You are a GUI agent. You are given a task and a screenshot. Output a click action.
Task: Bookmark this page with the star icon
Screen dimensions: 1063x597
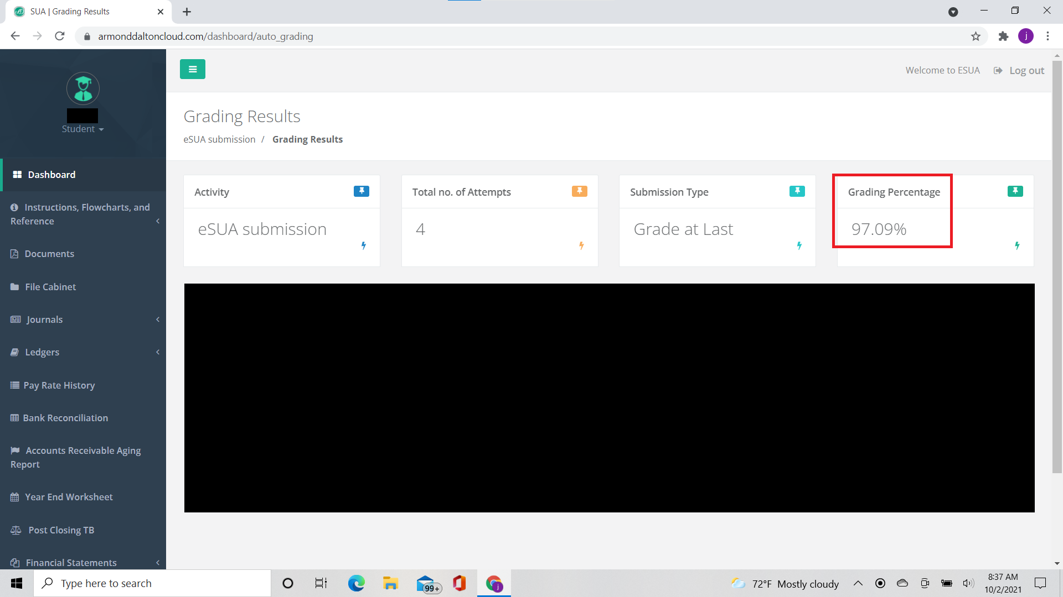pos(976,36)
